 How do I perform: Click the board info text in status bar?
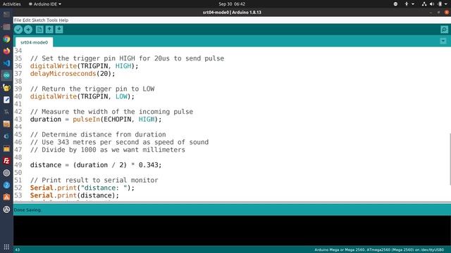[x=379, y=249]
